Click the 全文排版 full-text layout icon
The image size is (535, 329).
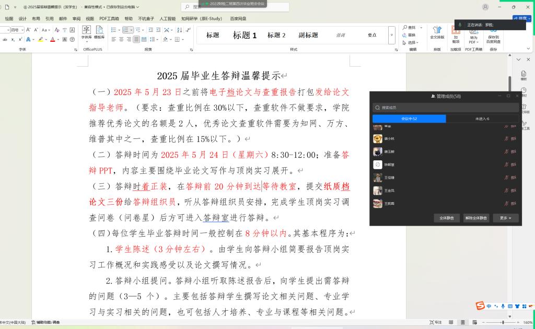[437, 32]
